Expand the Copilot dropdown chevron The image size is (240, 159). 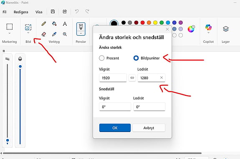[x=208, y=33]
